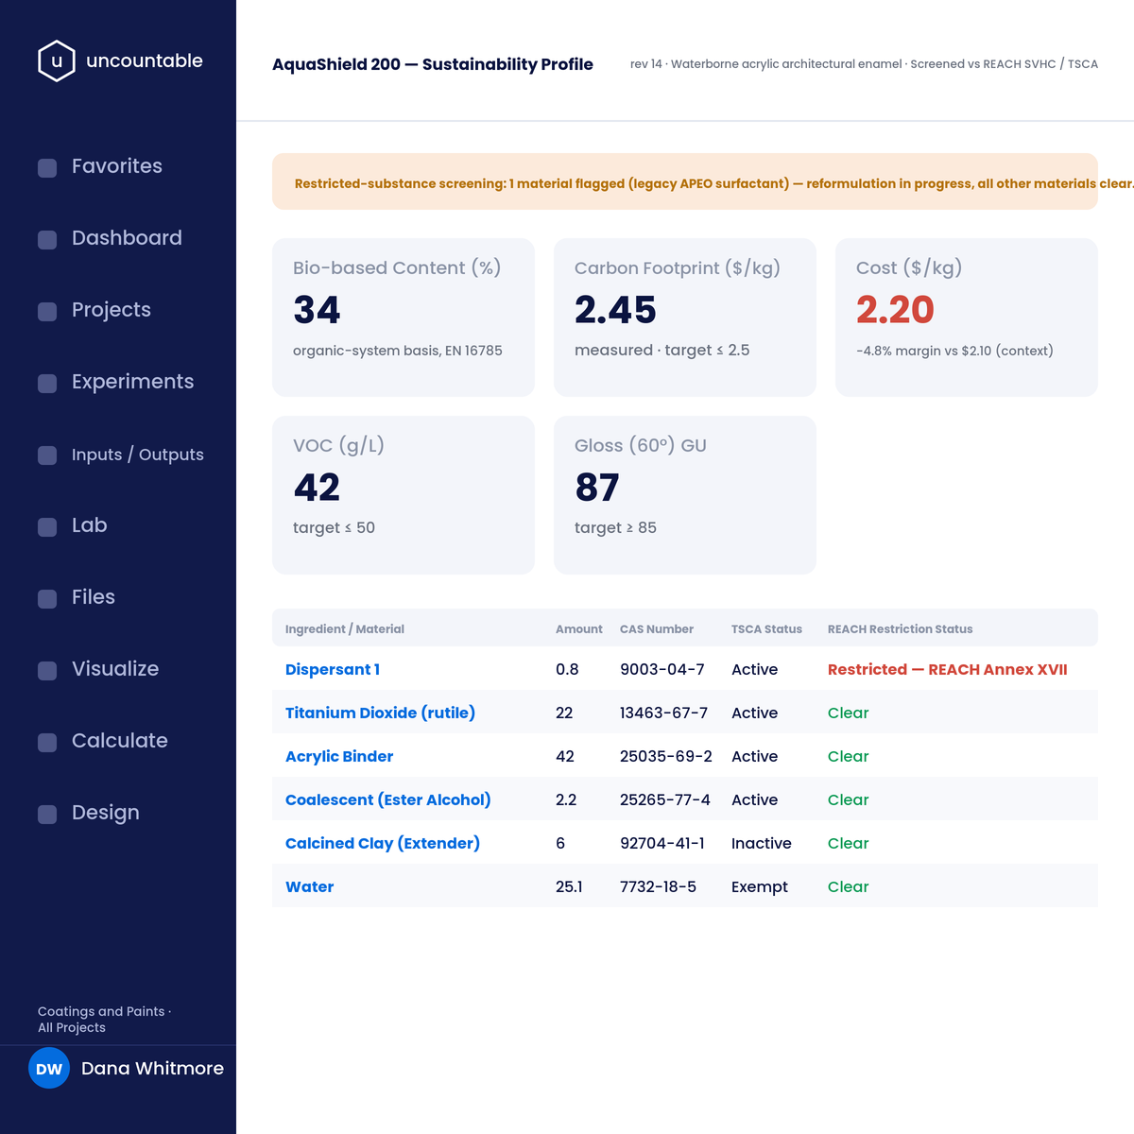This screenshot has height=1134, width=1134.
Task: Open Projects from the sidebar
Action: pos(112,310)
